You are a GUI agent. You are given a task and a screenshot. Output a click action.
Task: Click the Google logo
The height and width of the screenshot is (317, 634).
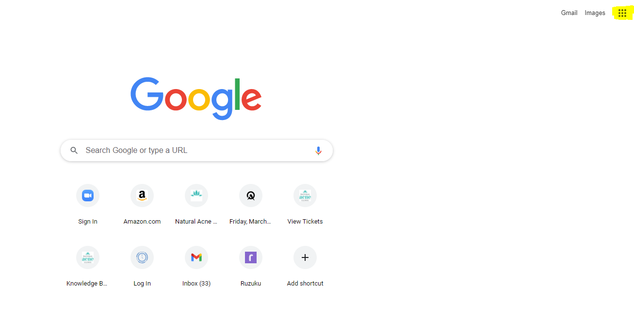pyautogui.click(x=196, y=98)
